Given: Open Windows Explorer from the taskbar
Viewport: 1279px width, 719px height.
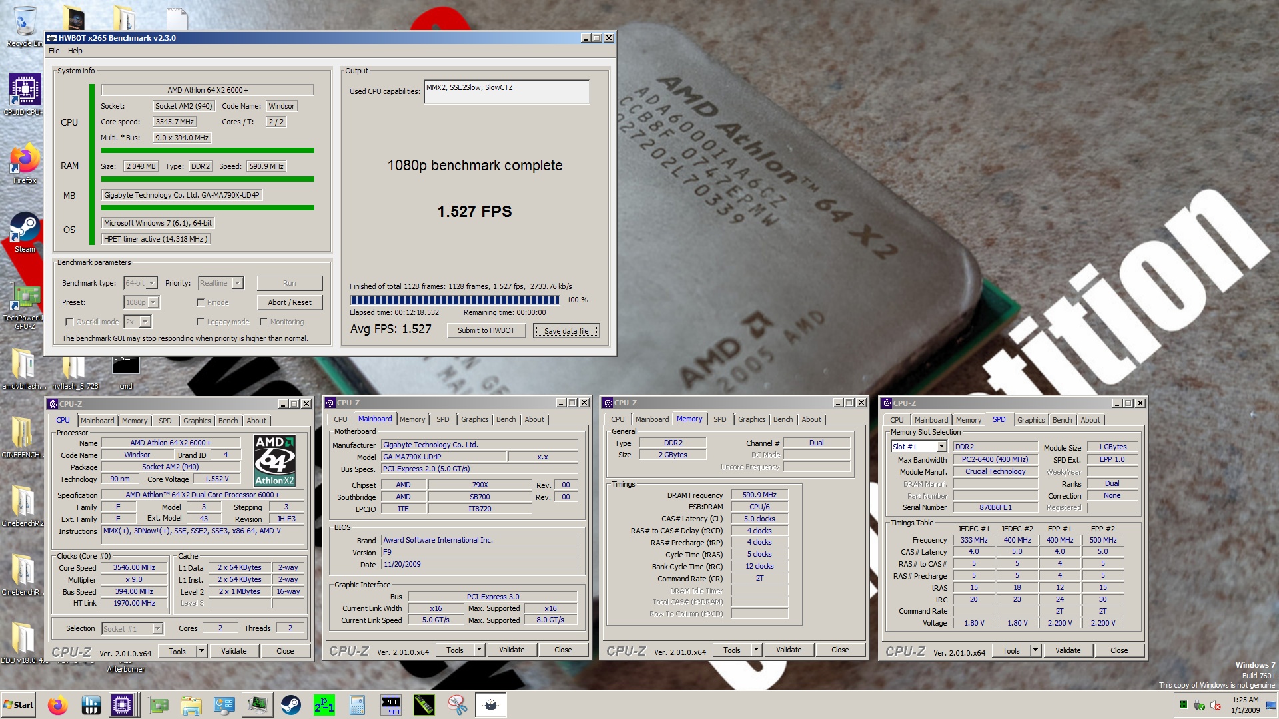Looking at the screenshot, I should [191, 704].
